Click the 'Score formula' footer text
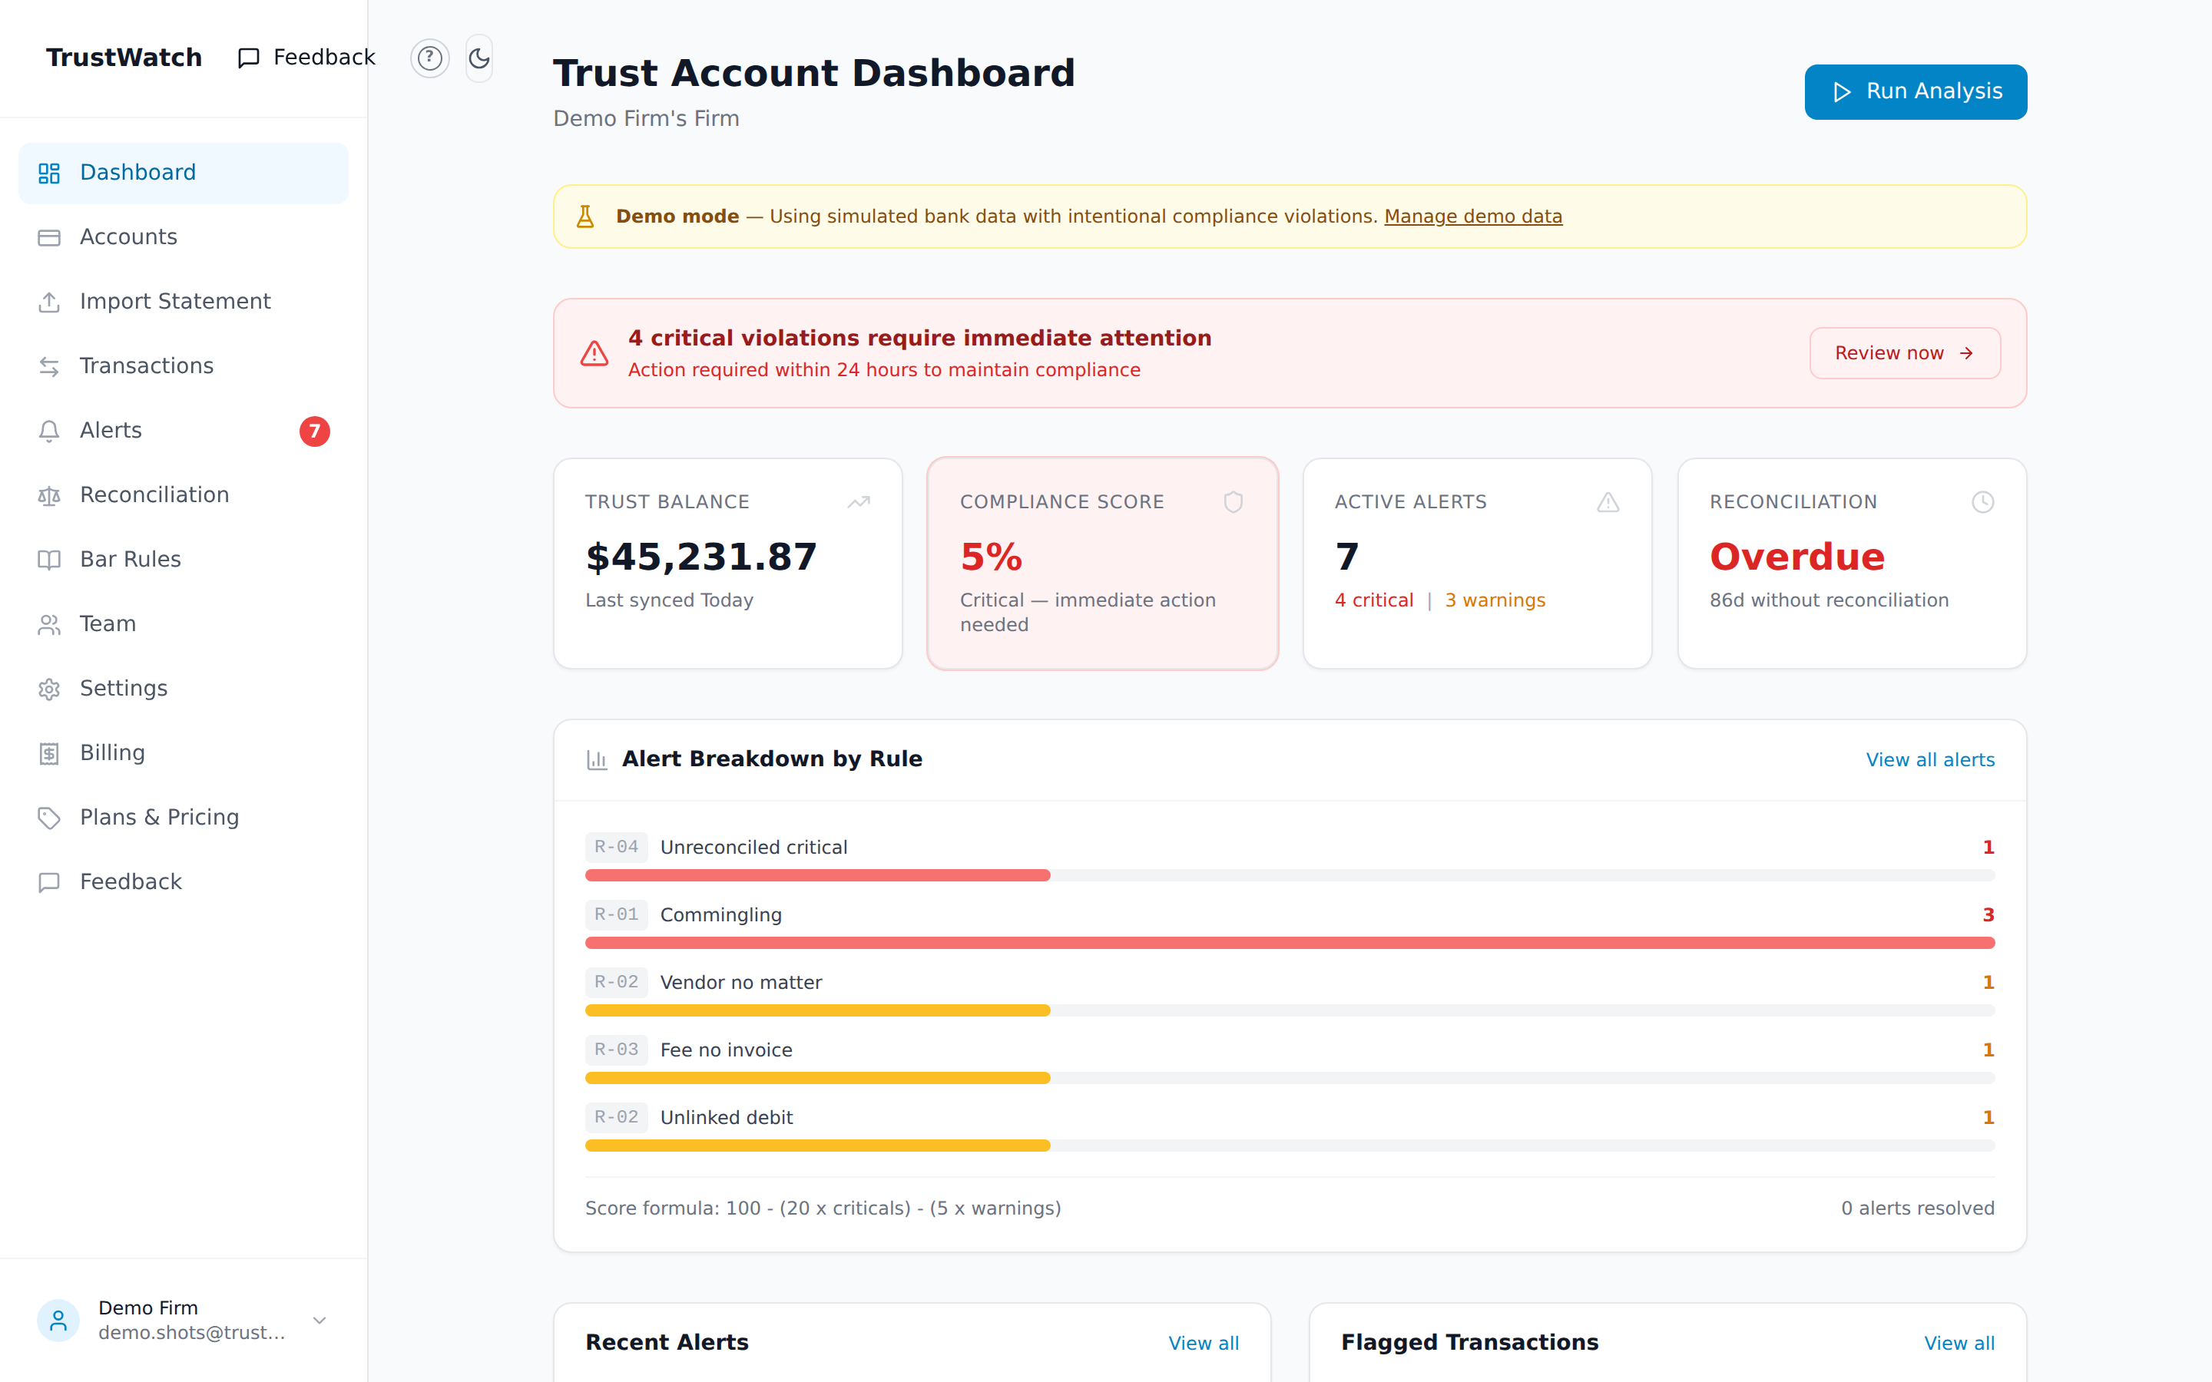This screenshot has height=1382, width=2212. [x=823, y=1208]
